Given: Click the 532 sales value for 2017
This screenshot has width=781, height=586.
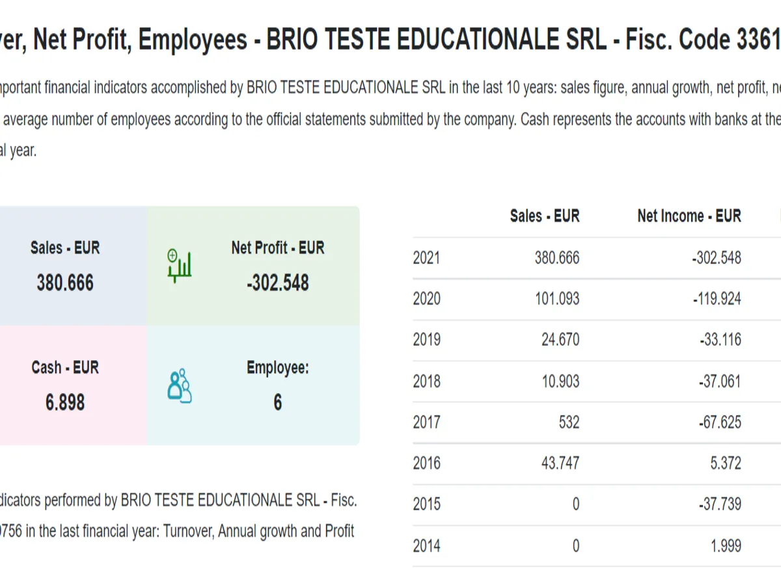Looking at the screenshot, I should tap(568, 423).
